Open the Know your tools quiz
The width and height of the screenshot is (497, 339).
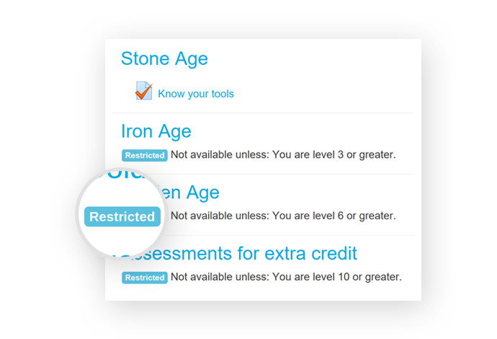[x=196, y=94]
